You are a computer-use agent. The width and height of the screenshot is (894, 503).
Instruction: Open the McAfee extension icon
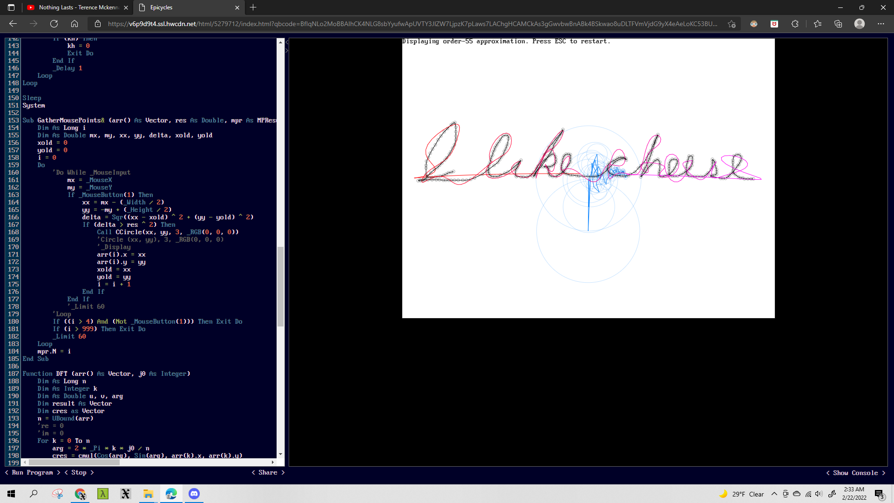tap(774, 24)
